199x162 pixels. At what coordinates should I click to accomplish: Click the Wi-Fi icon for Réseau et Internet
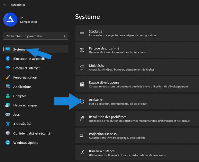point(8,68)
